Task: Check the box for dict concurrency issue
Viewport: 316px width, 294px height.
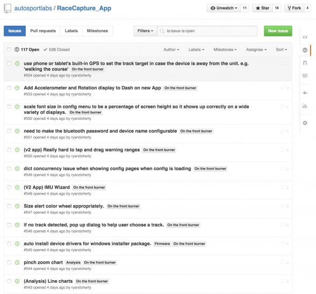Action: 9,168
